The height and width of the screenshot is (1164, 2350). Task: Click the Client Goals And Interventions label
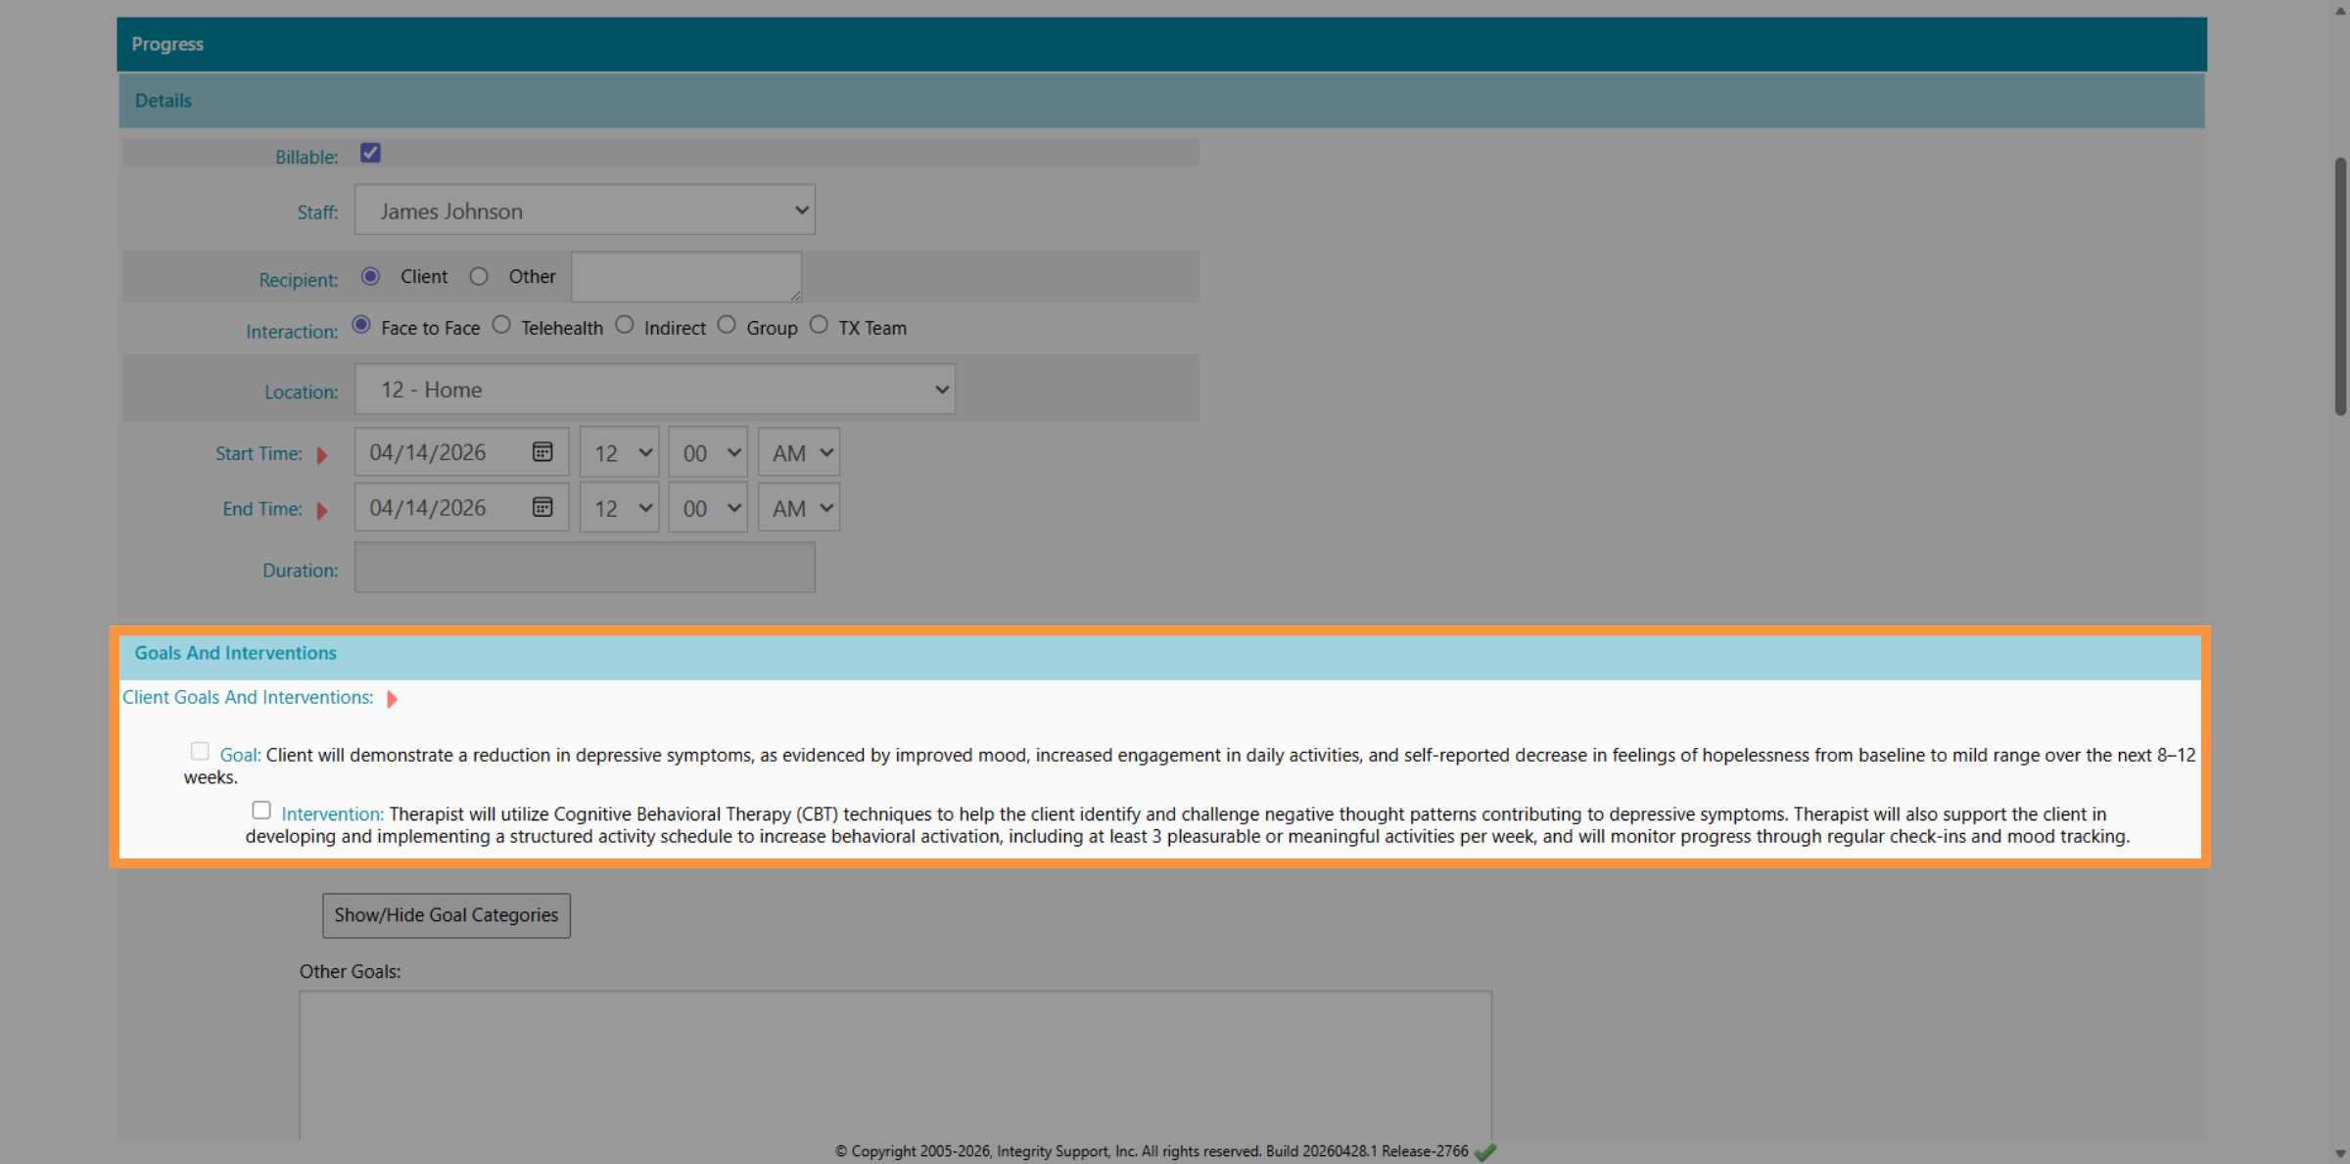(248, 697)
